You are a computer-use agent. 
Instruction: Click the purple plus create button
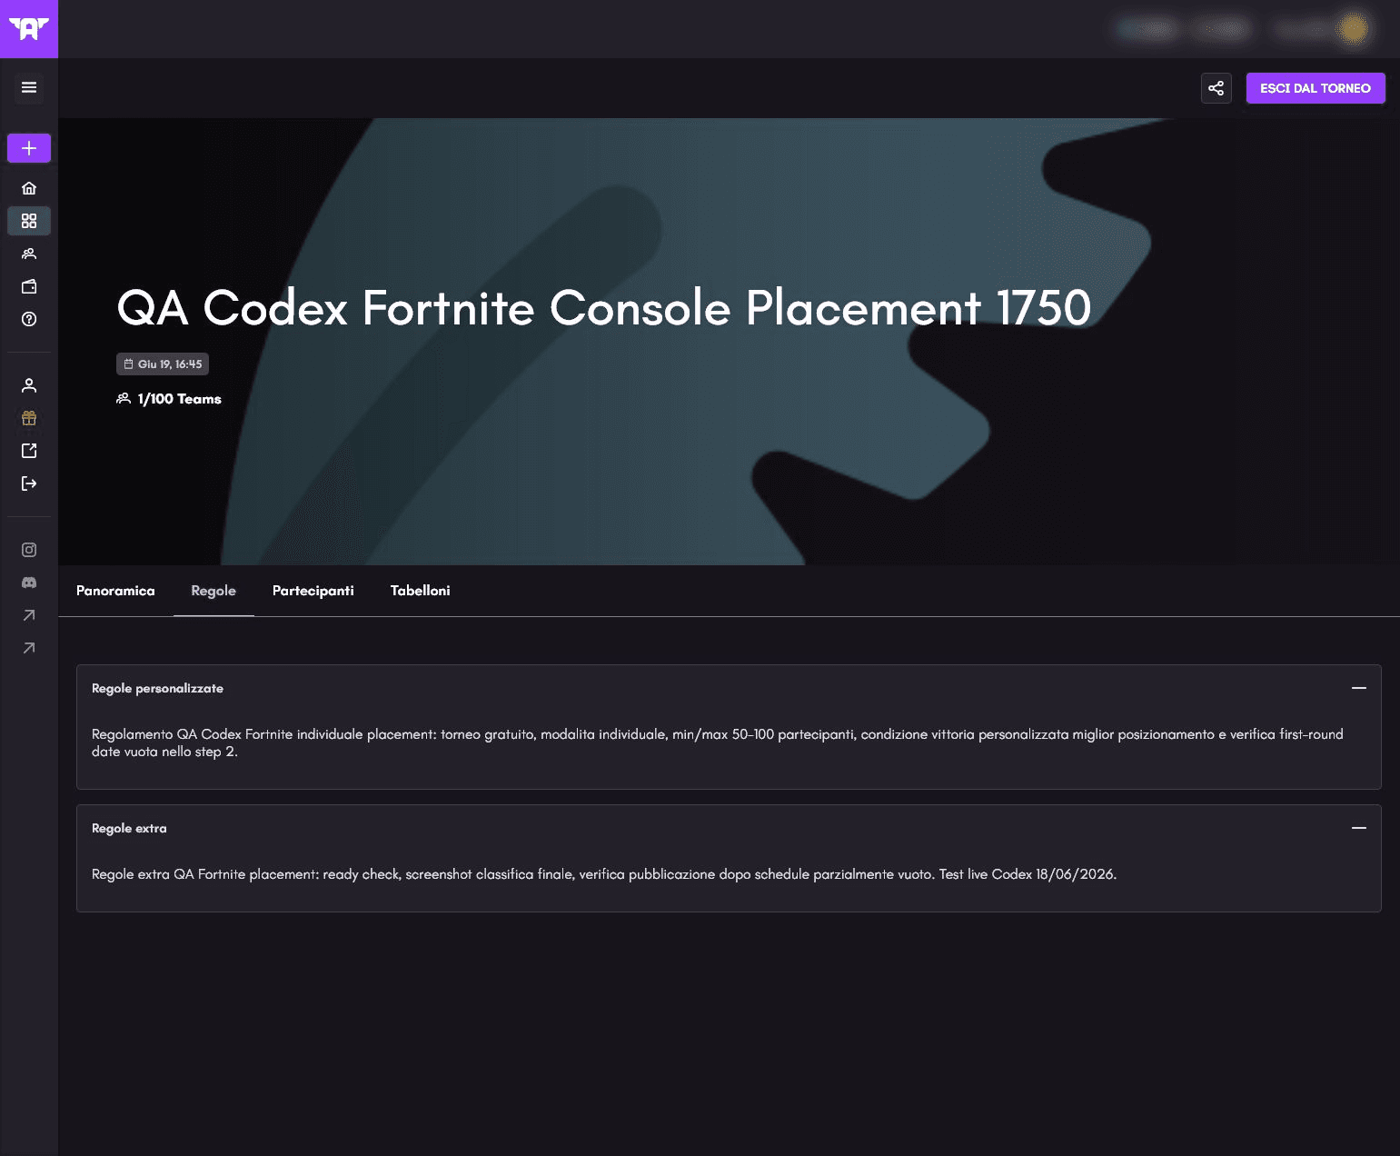[x=29, y=148]
